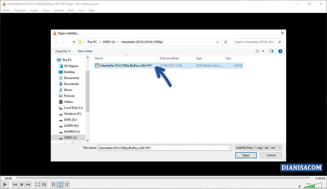Open the extended settings equalizer icon
Viewport: 327px width, 189px height.
(44, 184)
